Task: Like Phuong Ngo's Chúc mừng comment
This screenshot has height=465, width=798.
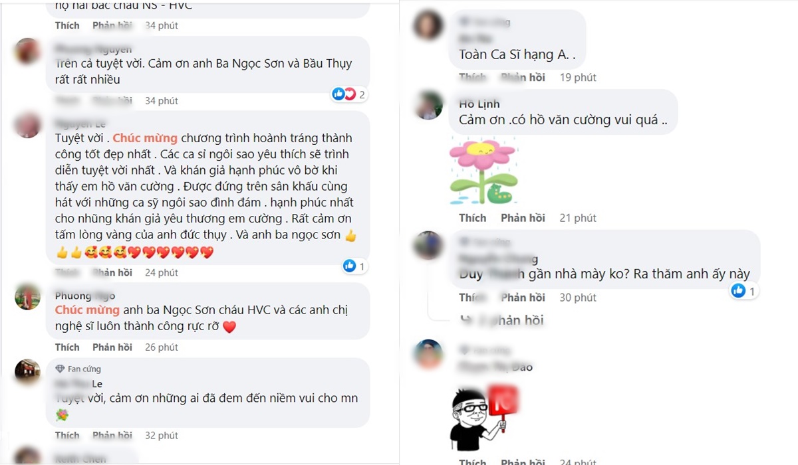Action: click(x=67, y=347)
